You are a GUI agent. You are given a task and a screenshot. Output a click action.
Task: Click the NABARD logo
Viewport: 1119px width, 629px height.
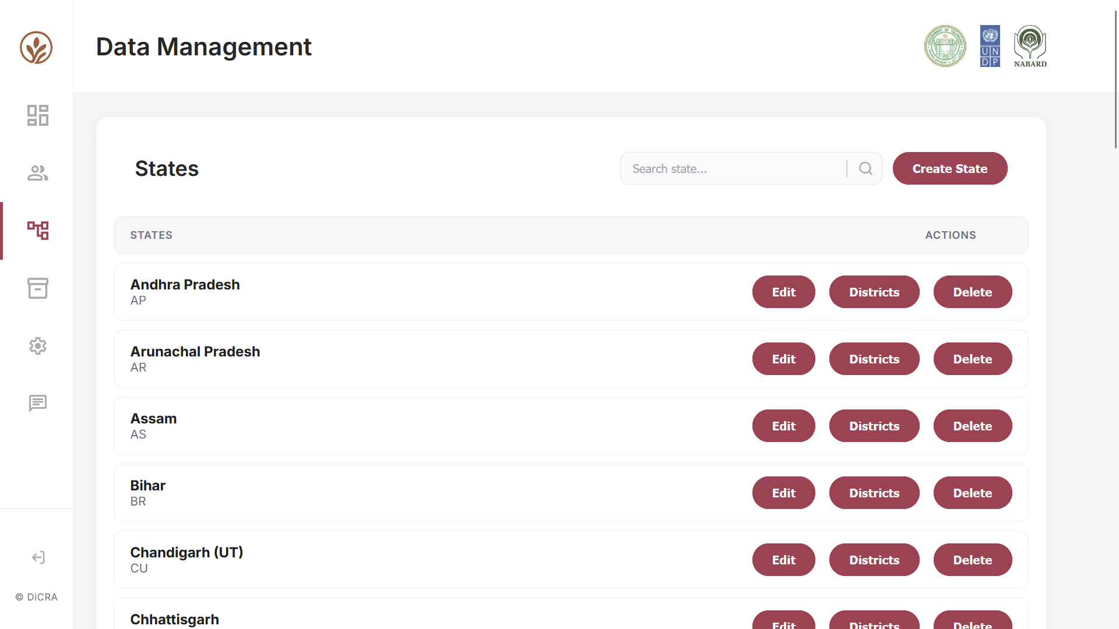pyautogui.click(x=1030, y=46)
